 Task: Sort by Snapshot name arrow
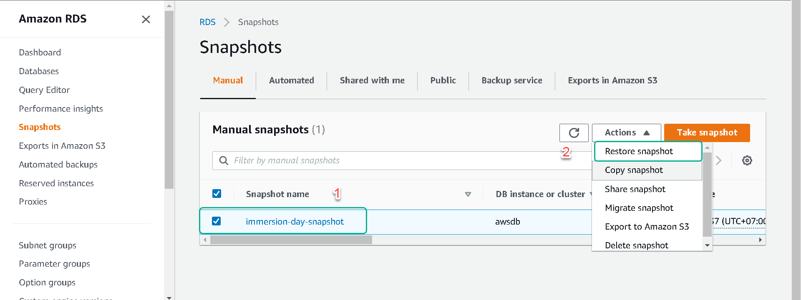(x=468, y=194)
